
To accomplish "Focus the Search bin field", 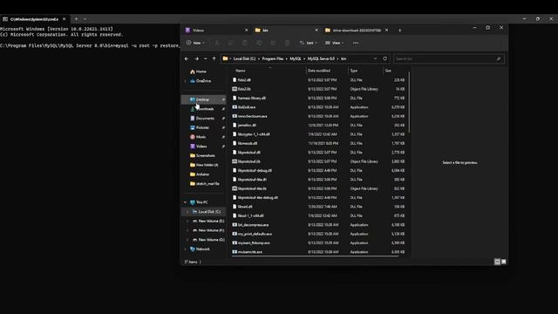I will coord(449,58).
